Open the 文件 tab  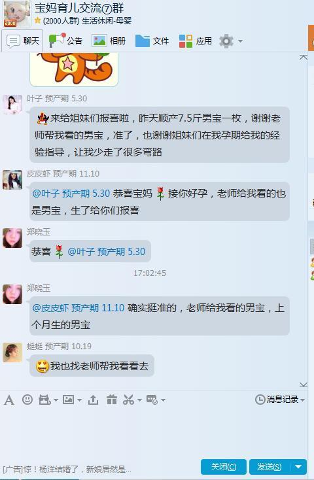coord(152,41)
